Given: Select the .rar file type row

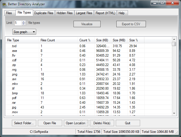Looking at the screenshot, I should [x=89, y=103].
